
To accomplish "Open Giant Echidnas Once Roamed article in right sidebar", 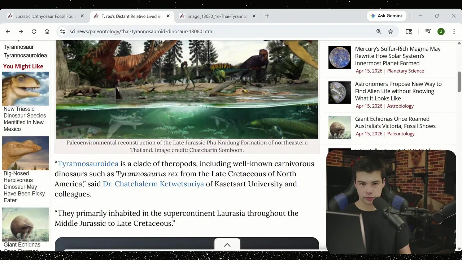I will point(395,122).
